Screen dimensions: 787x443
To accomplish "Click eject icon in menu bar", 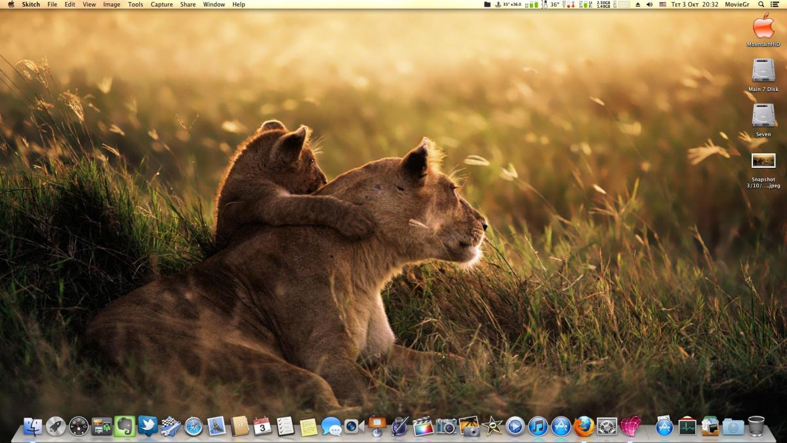I will [637, 4].
